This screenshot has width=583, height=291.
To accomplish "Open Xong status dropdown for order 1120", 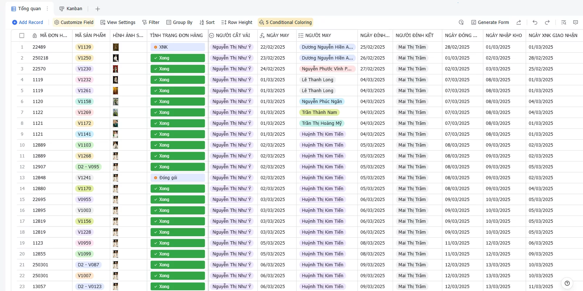I will [178, 102].
